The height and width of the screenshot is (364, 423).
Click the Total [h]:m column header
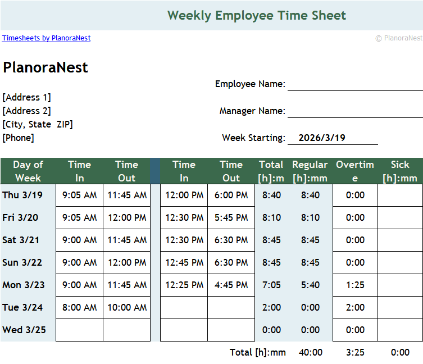pyautogui.click(x=271, y=171)
